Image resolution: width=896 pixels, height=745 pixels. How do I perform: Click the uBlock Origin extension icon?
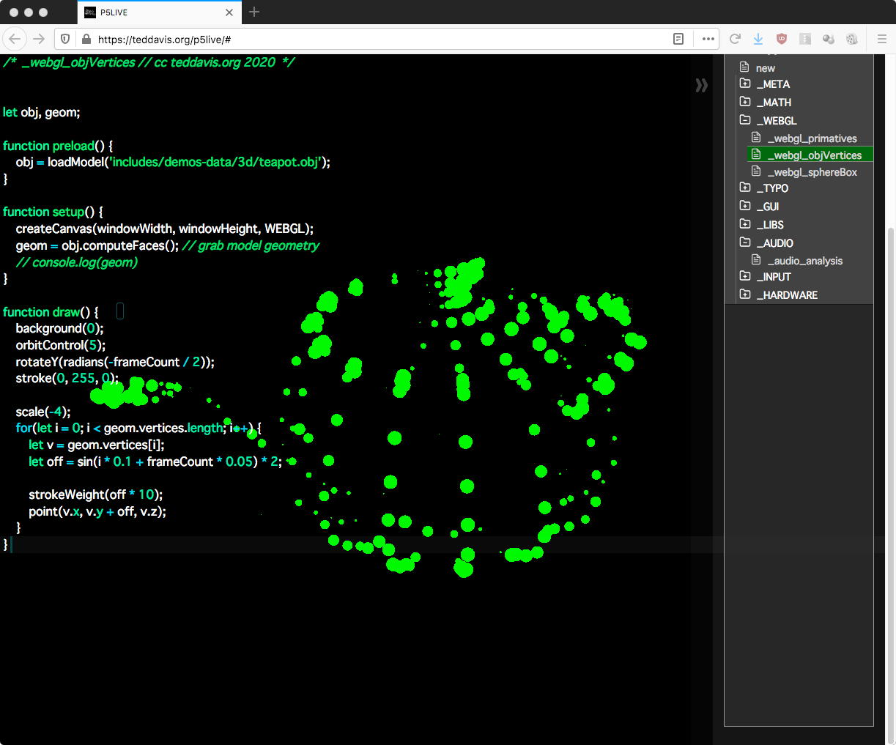[782, 39]
